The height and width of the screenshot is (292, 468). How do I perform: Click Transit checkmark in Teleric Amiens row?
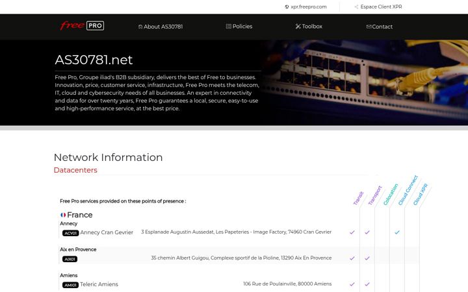tap(352, 284)
